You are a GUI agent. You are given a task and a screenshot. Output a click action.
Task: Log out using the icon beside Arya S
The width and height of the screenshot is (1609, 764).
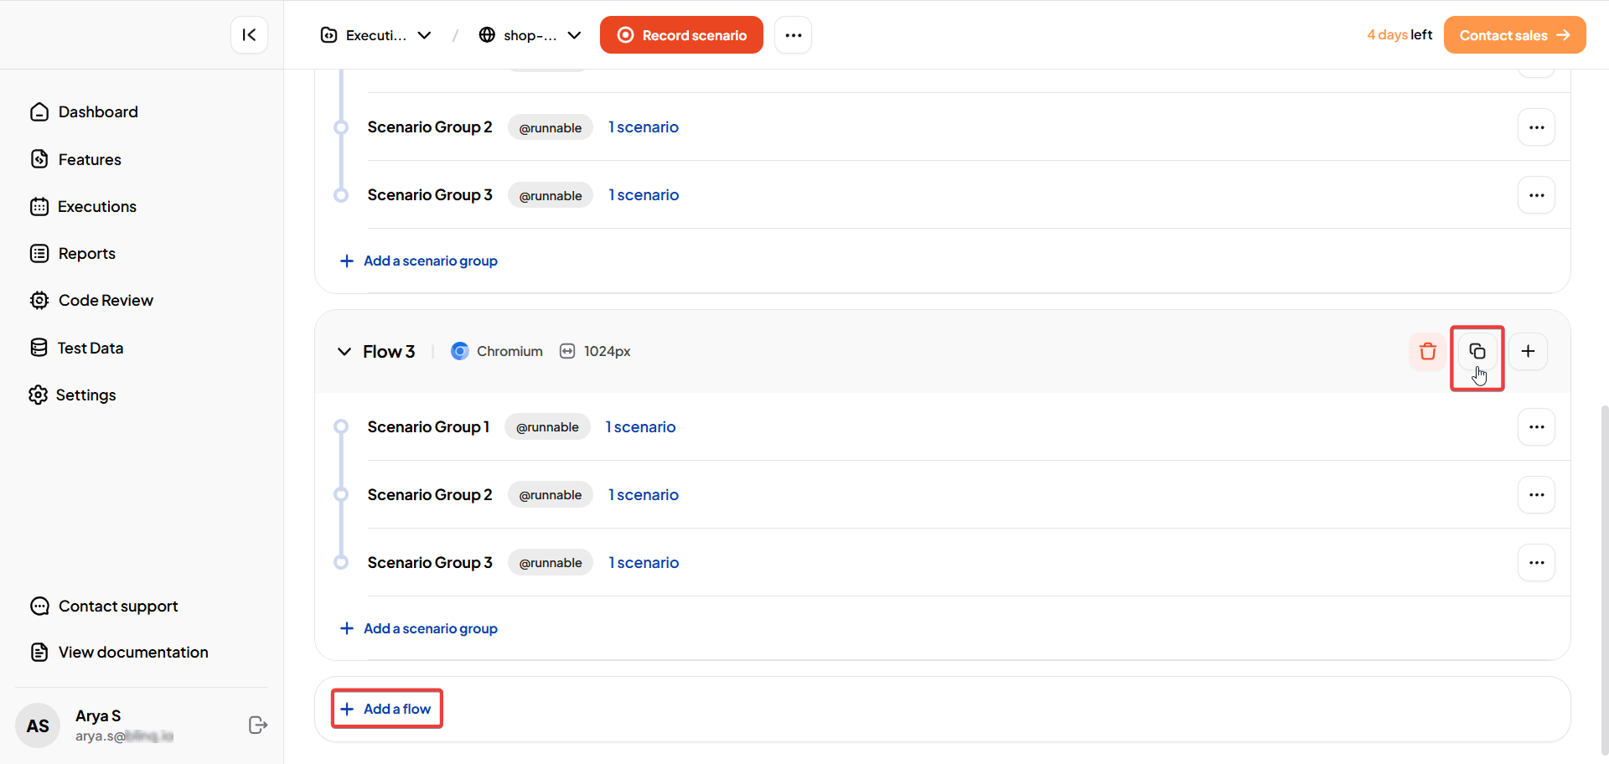[x=258, y=725]
